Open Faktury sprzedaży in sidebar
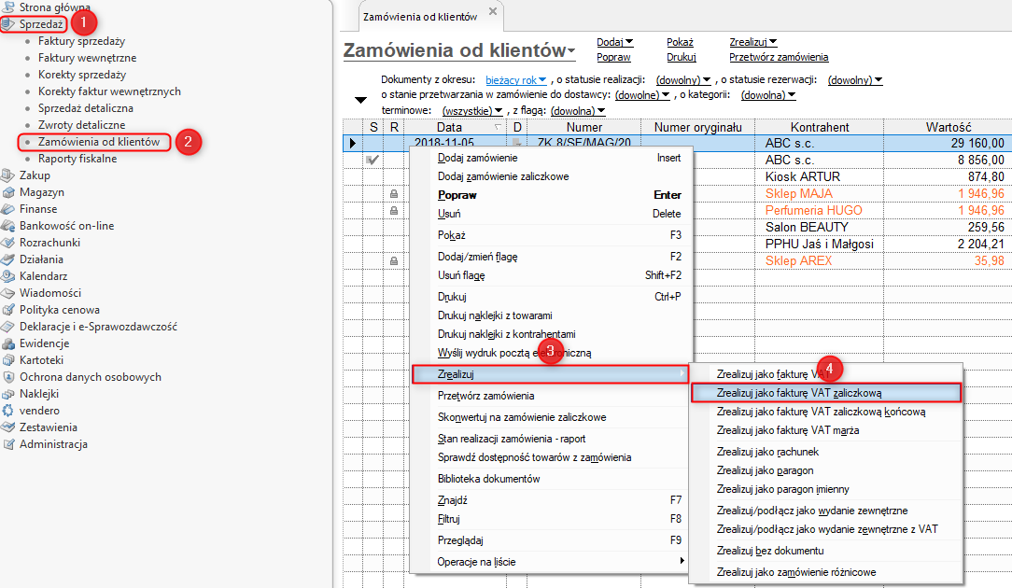Viewport: 1012px width, 588px height. pyautogui.click(x=81, y=41)
